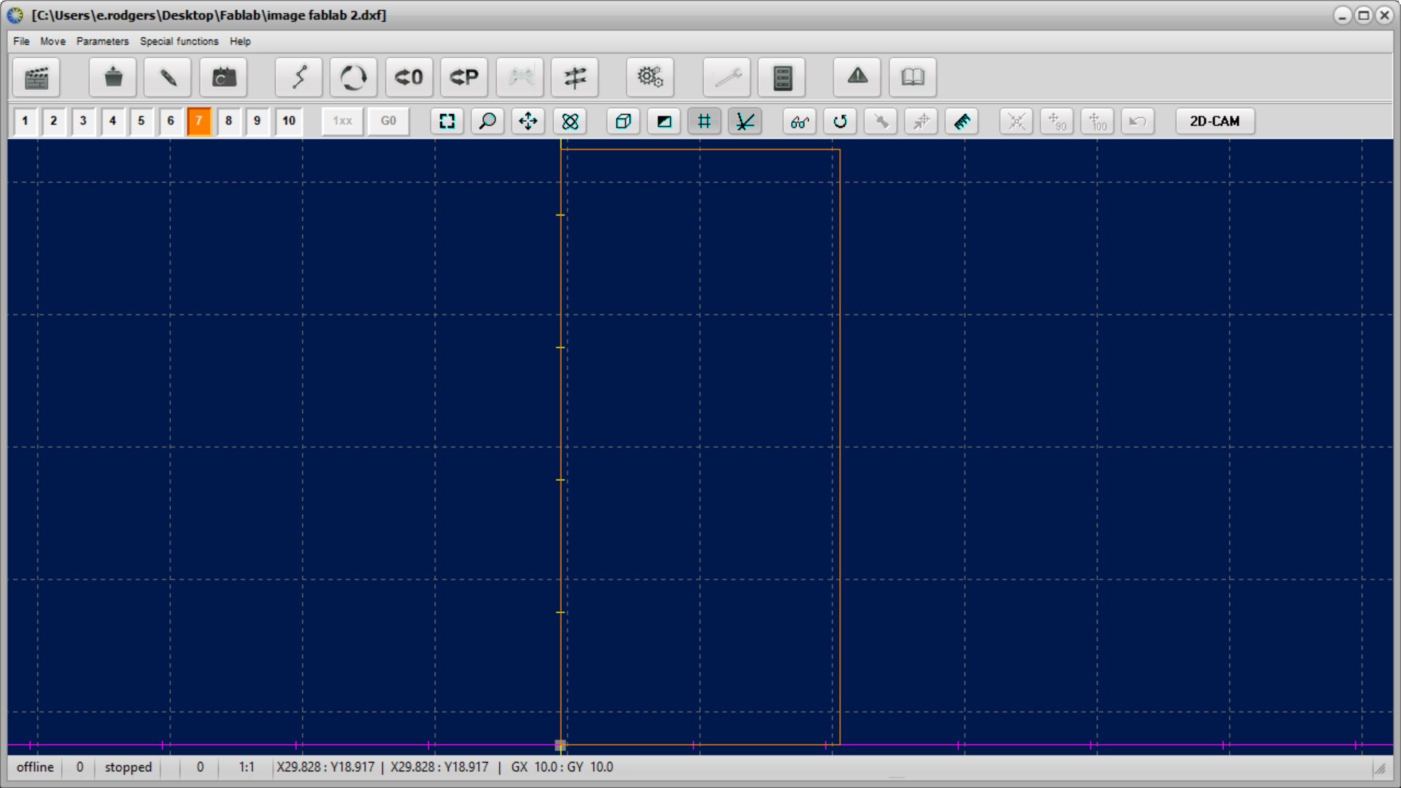Click the clapperboard icon in toolbar

[x=36, y=77]
